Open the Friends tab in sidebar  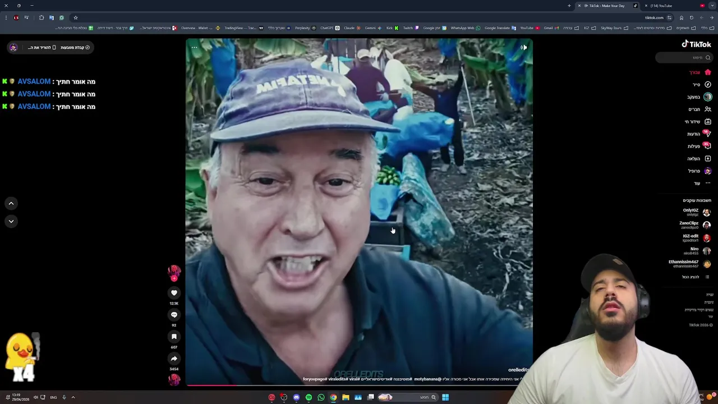[700, 109]
